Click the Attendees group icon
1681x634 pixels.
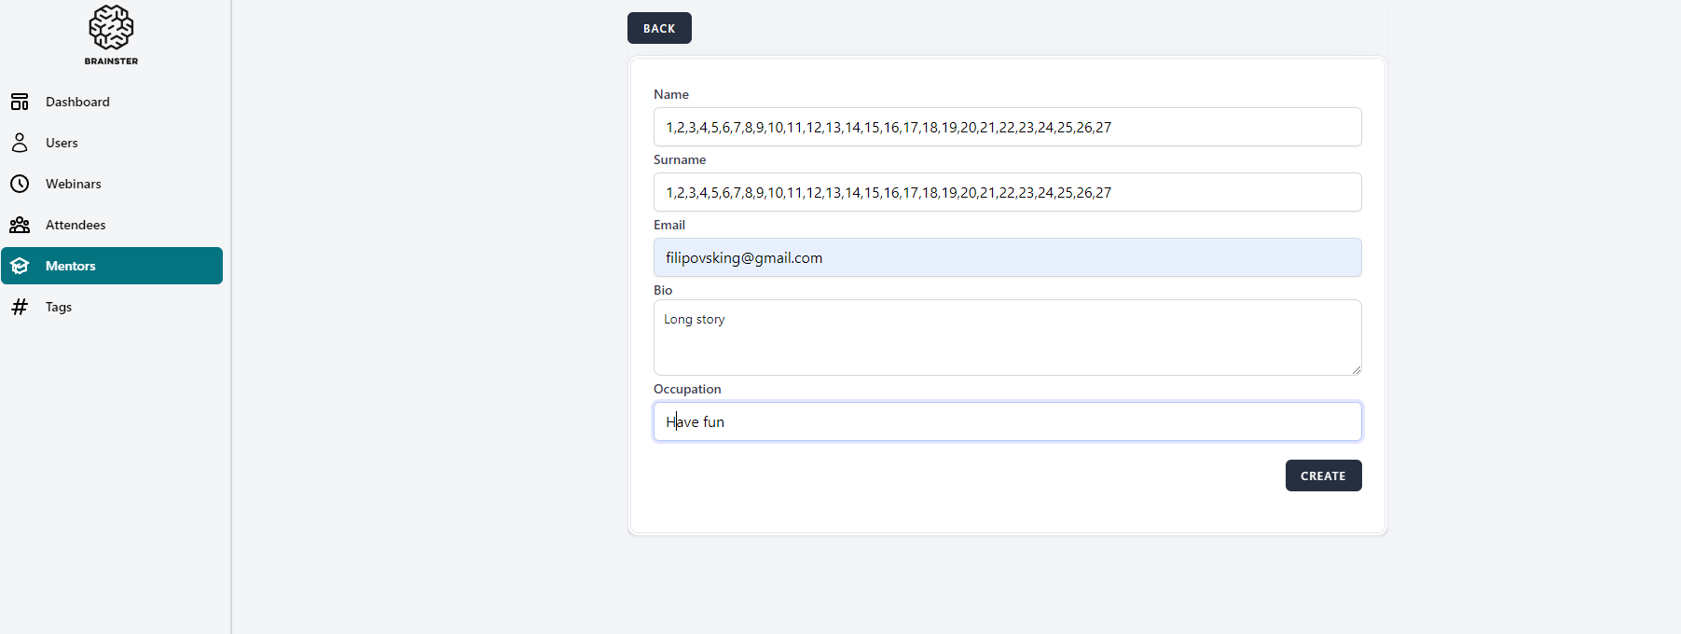pos(20,225)
